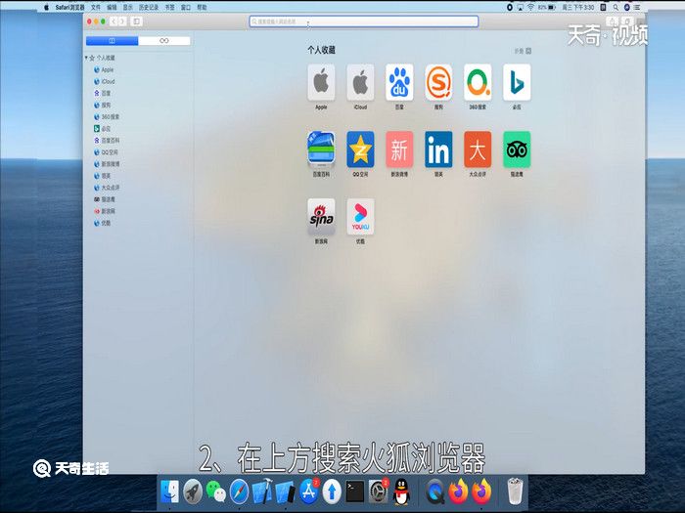
Task: Open the Sogou orange S favorite tile
Action: tap(438, 82)
